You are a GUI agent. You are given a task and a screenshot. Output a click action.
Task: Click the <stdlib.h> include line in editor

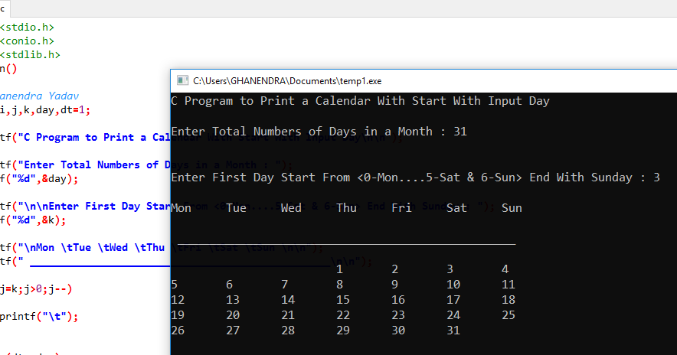(x=30, y=55)
